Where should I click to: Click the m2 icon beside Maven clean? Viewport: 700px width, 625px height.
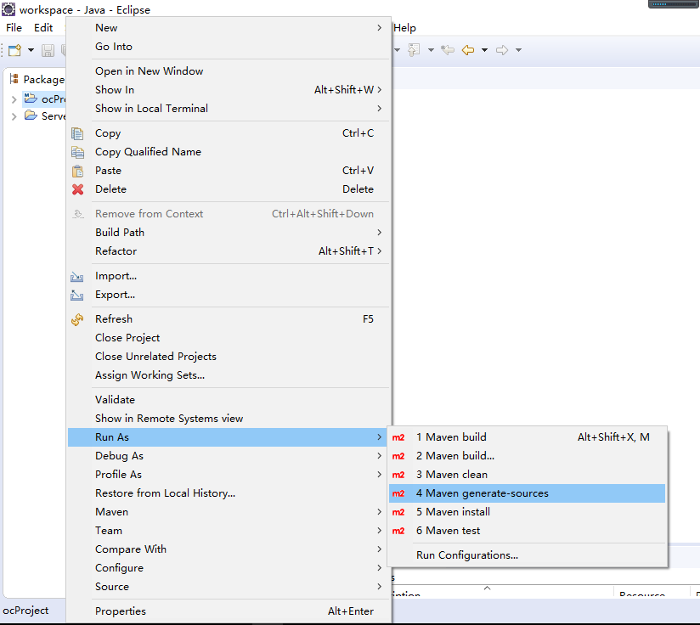coord(398,475)
